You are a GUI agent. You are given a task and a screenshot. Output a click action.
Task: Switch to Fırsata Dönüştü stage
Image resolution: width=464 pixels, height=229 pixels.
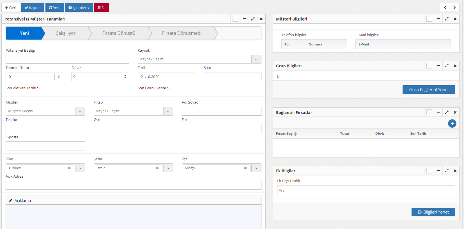119,33
